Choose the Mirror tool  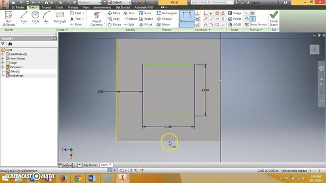(x=163, y=24)
